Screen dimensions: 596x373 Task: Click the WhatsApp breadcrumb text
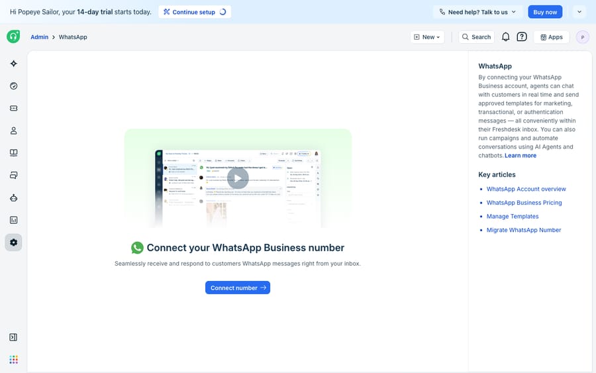73,37
